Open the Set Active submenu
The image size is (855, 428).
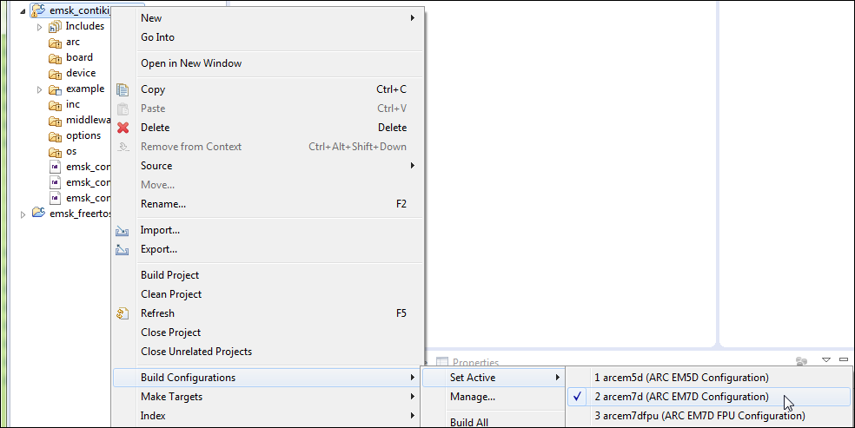pyautogui.click(x=493, y=378)
